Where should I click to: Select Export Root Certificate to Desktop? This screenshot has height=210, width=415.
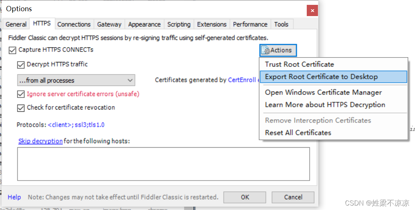333,77
